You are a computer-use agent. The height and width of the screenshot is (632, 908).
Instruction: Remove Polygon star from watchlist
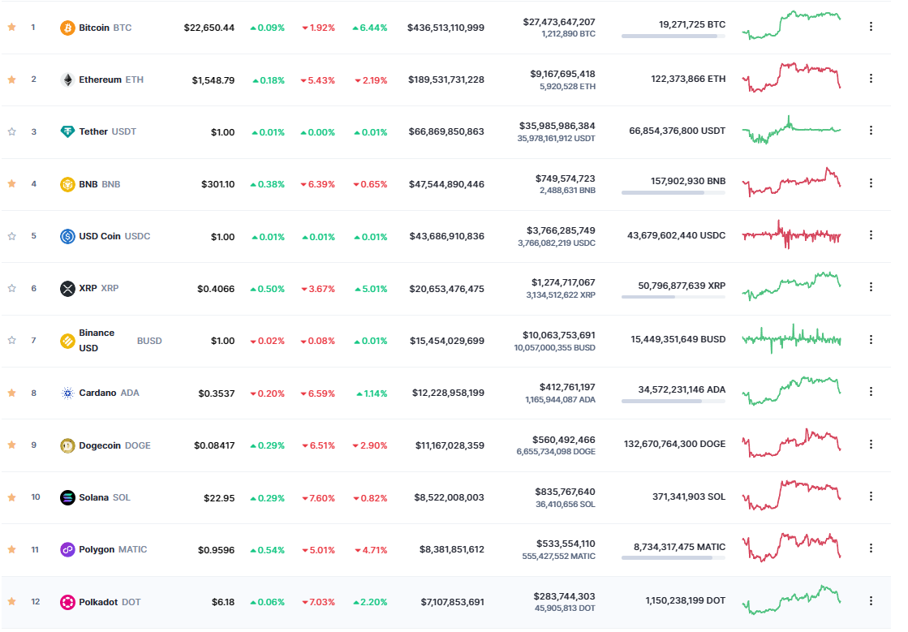pos(11,549)
